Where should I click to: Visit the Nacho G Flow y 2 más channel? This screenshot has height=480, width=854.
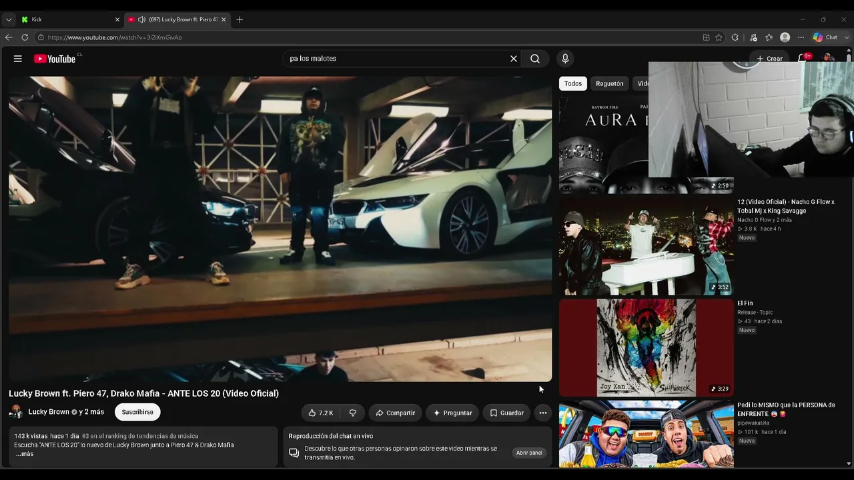tap(765, 220)
